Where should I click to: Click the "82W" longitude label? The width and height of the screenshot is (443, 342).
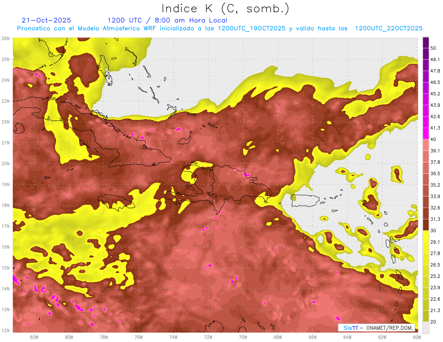click(x=34, y=337)
